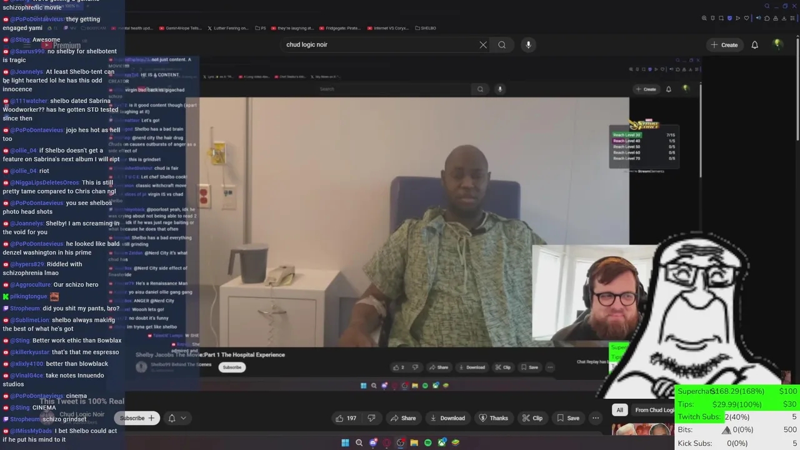Screen dimensions: 800x450
Task: Open YouTube notifications bell in the header
Action: tap(755, 45)
